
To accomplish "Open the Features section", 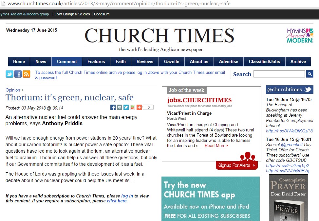I will pyautogui.click(x=96, y=61).
